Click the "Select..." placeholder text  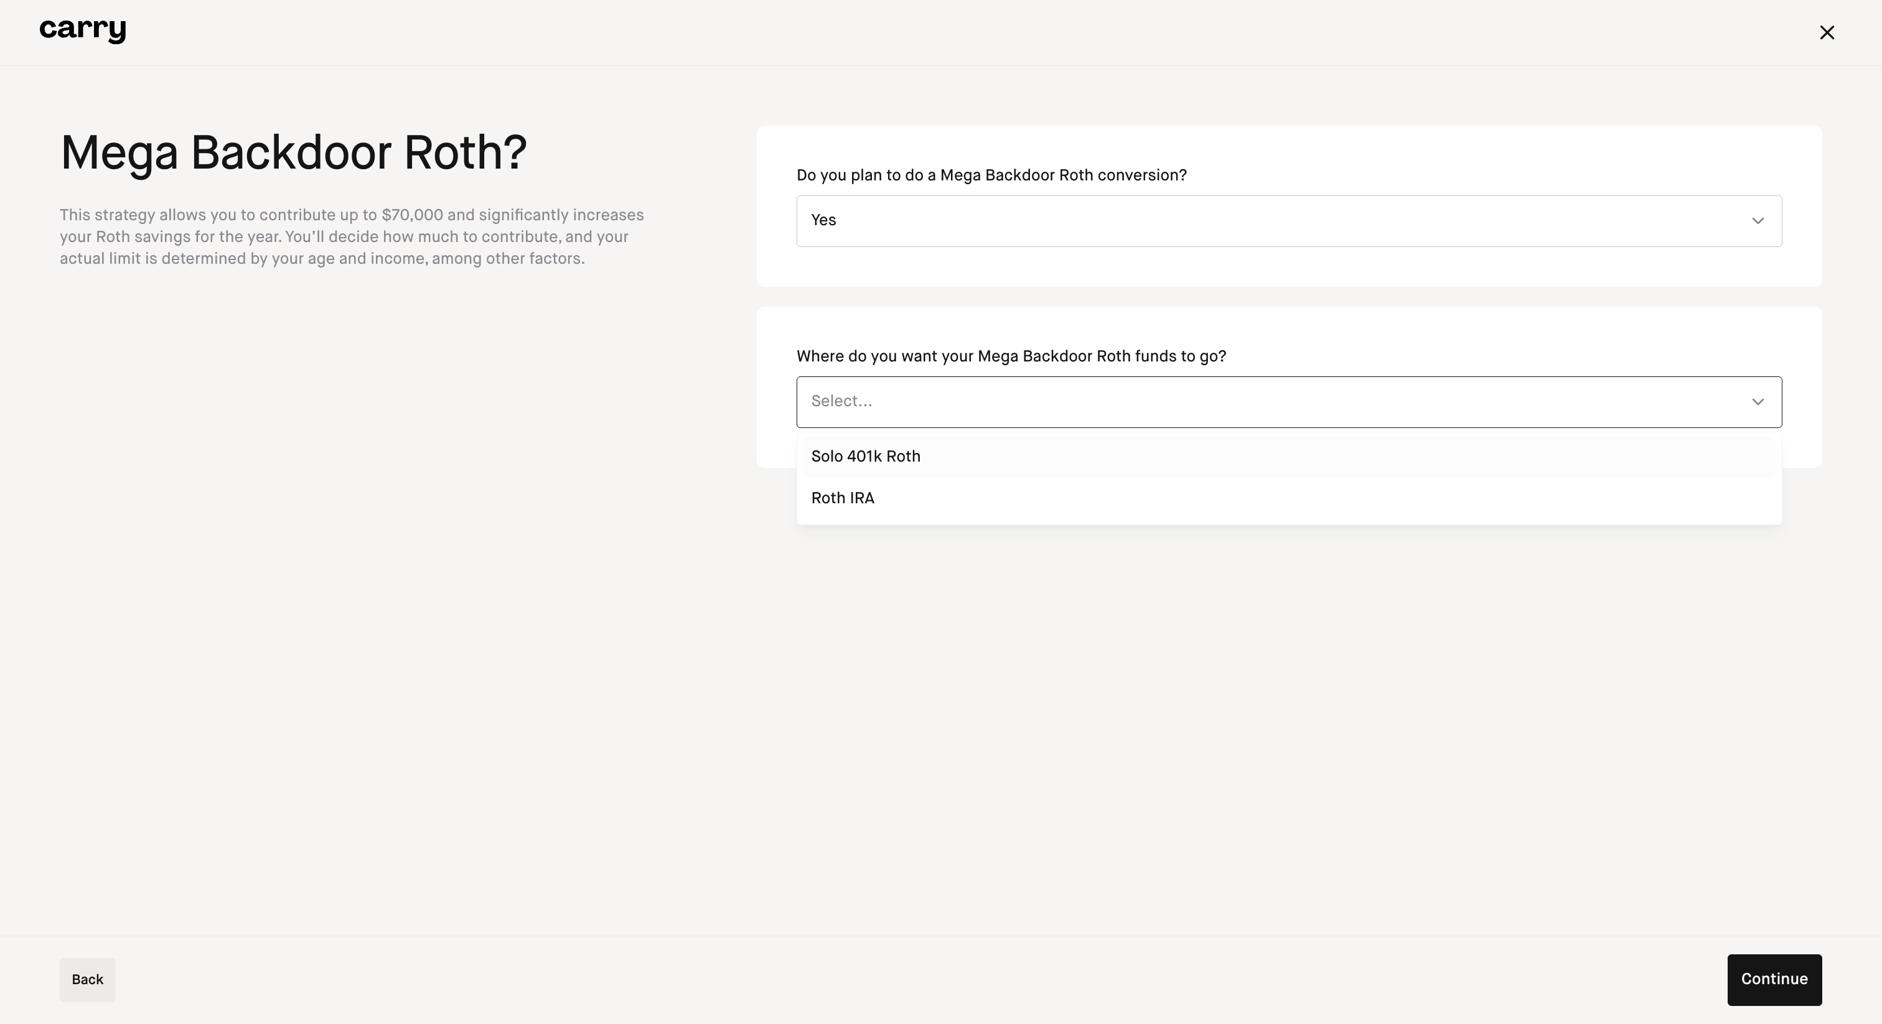tap(841, 402)
